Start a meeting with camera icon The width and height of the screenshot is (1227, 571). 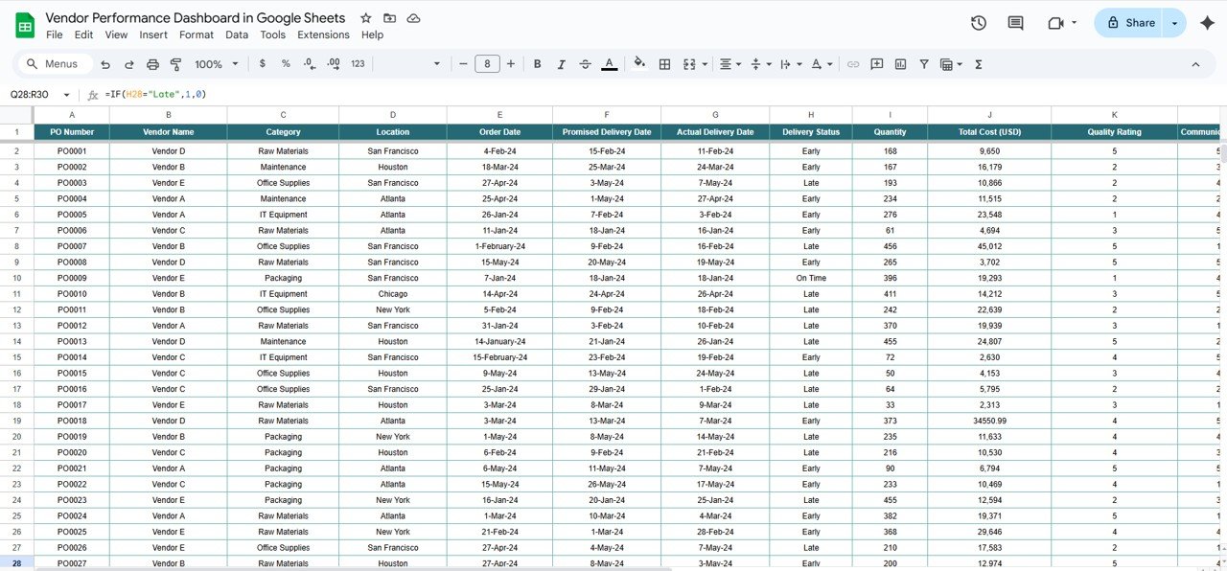coord(1056,23)
